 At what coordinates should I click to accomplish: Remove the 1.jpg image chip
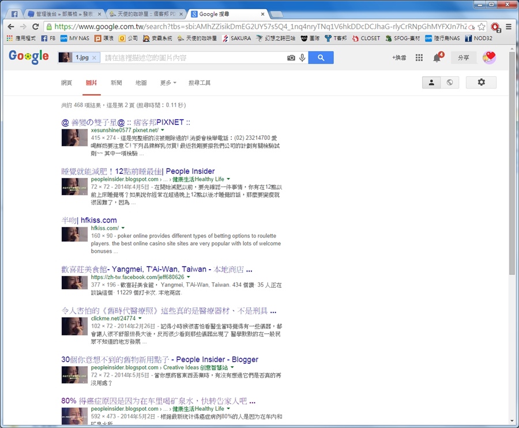pos(95,58)
